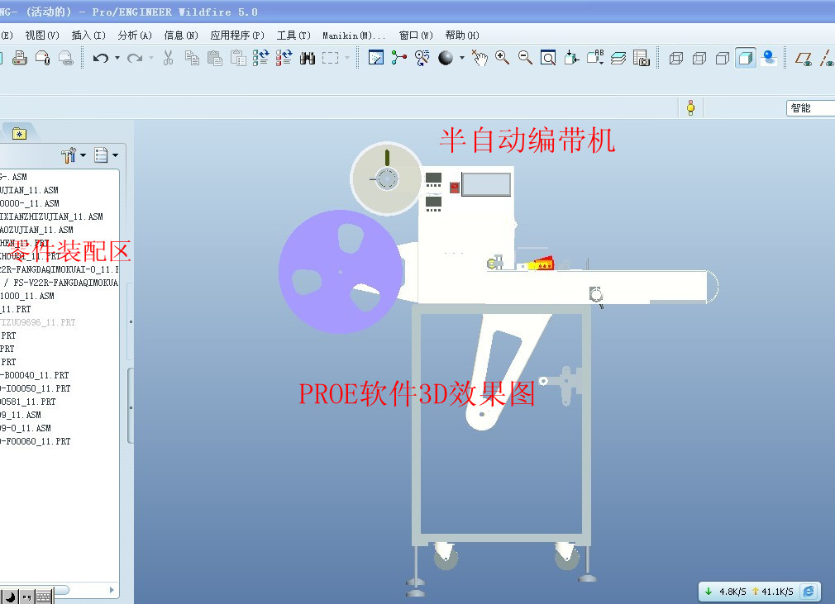Select grayed TIZU09696_11.PRT tree entry

click(x=38, y=322)
